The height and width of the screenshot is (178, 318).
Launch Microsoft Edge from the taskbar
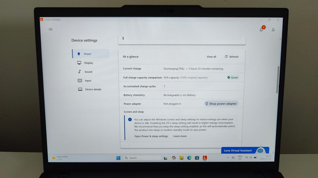click(189, 158)
